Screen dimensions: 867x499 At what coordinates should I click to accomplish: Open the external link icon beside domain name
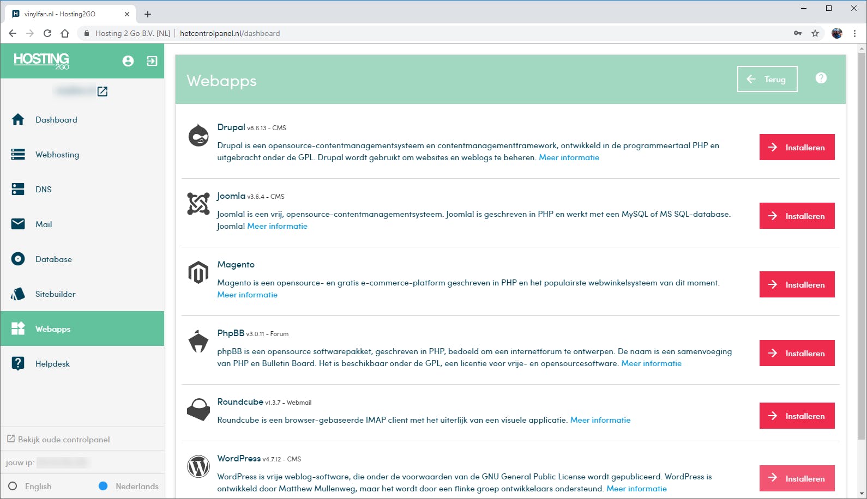tap(103, 92)
